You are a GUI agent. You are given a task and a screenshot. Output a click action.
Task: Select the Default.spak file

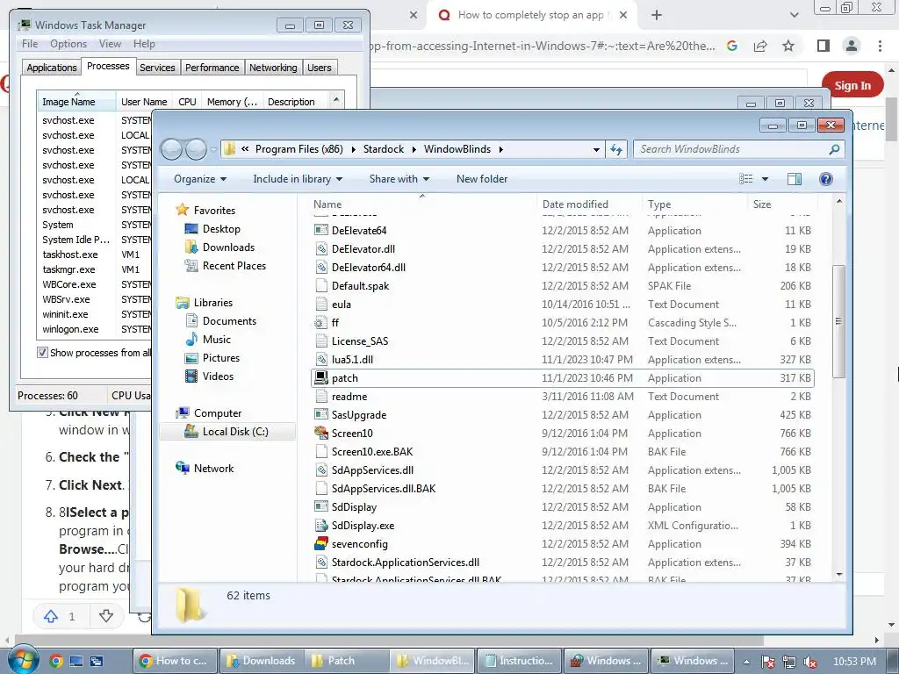[360, 285]
